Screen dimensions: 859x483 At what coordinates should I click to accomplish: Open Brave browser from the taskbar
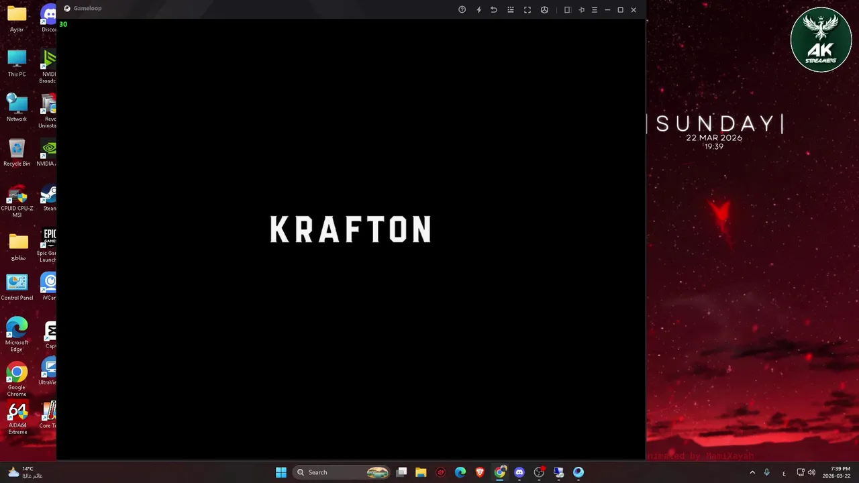pyautogui.click(x=480, y=472)
